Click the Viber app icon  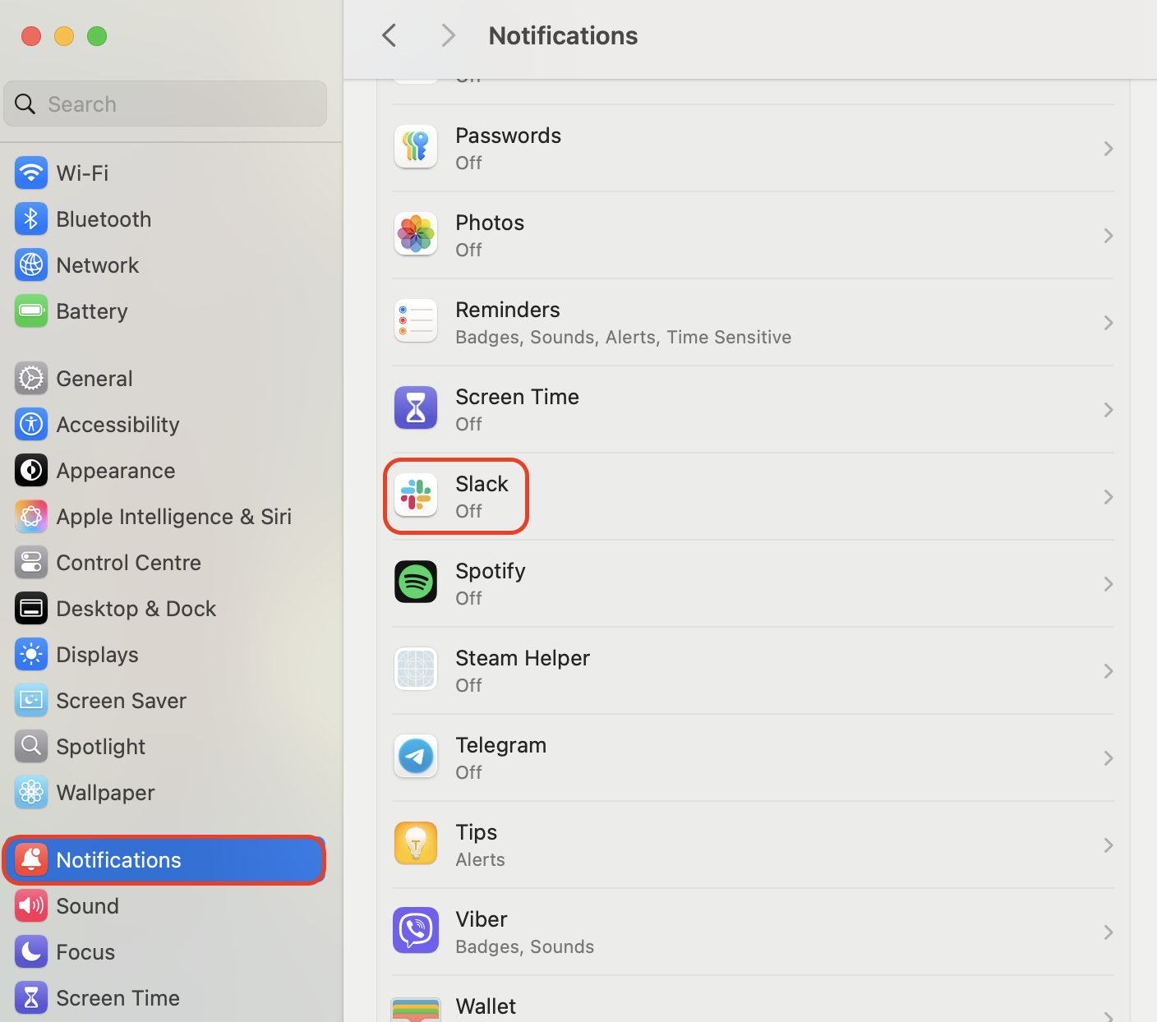[416, 931]
